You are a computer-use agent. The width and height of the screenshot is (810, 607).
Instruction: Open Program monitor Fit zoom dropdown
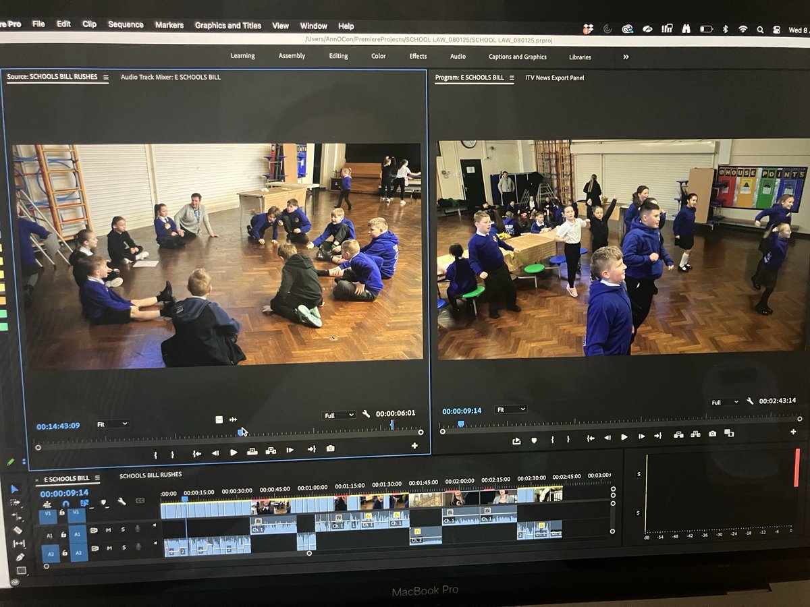(x=510, y=409)
